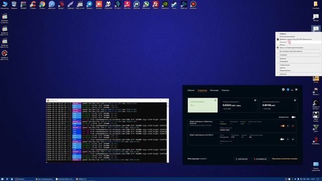Select the This PC desktop icon
322x181 pixels.
[5, 5]
